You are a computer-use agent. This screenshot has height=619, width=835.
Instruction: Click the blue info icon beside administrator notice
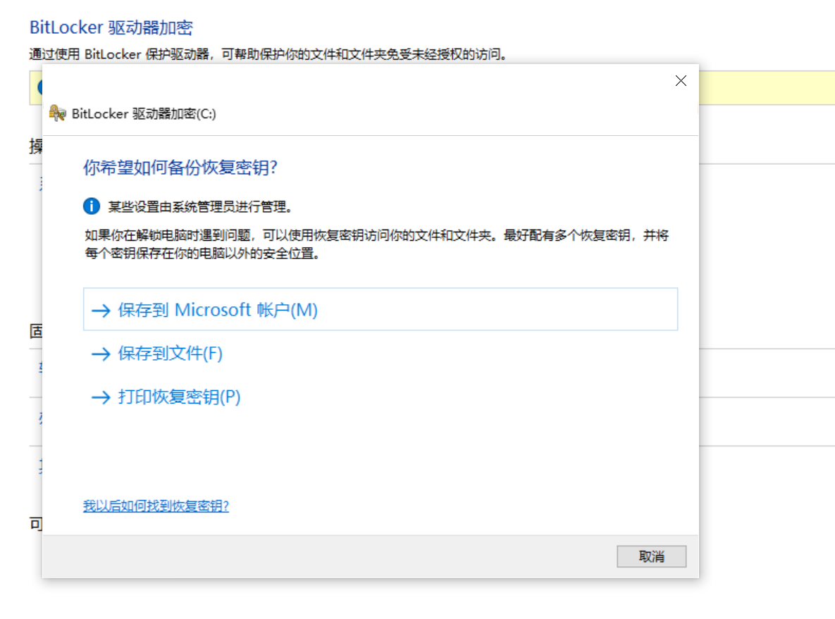92,206
